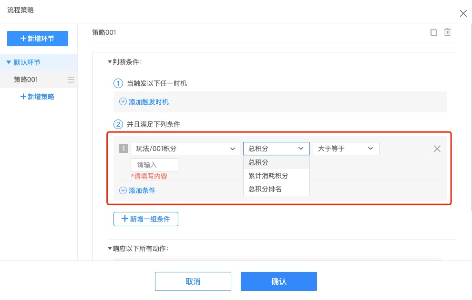Click the drag handle icon on 策略001 row
Viewport: 472px width, 300px height.
point(71,80)
